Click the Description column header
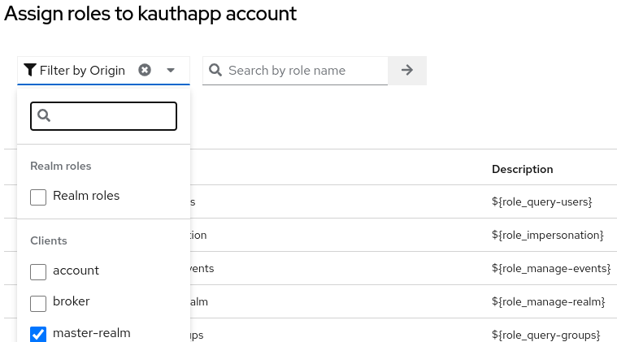Viewport: 617px width, 342px height. [522, 169]
